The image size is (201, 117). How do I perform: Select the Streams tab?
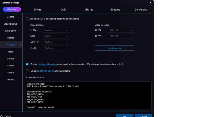tap(115, 9)
